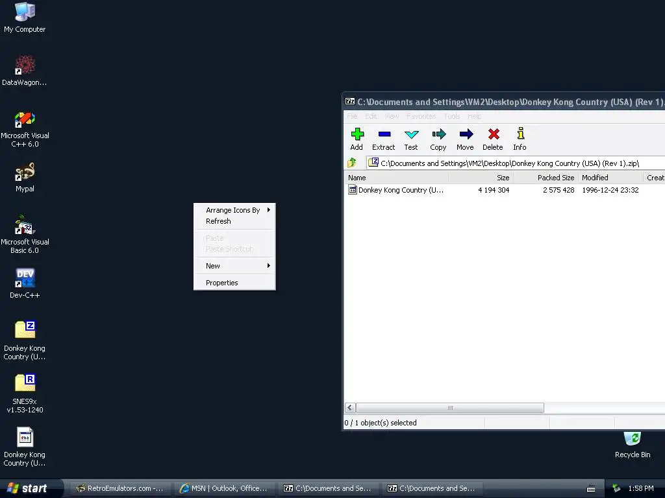Hit the red Delete icon

pos(493,139)
